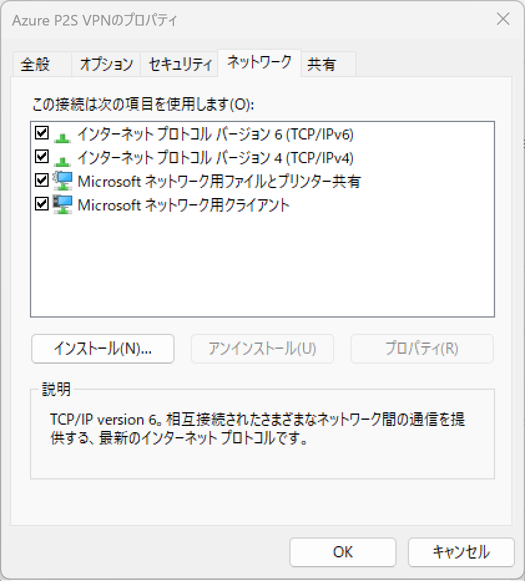Click the OK button
Screen dimensions: 525x581
(x=343, y=552)
